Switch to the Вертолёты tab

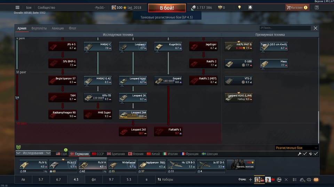coord(39,28)
